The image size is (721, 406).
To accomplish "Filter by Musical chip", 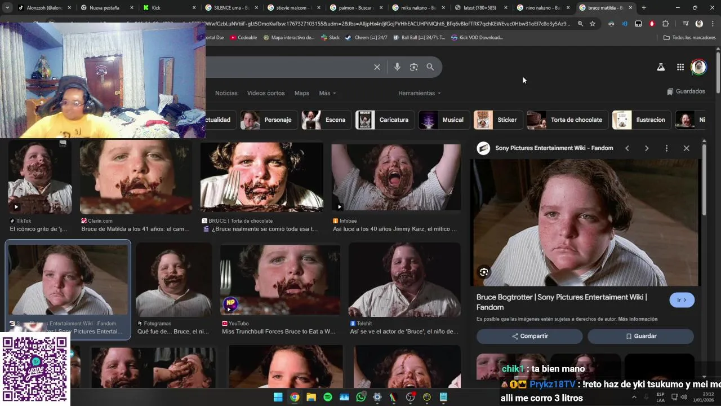I will (444, 120).
